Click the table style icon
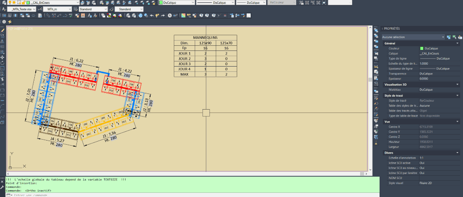 76,9
